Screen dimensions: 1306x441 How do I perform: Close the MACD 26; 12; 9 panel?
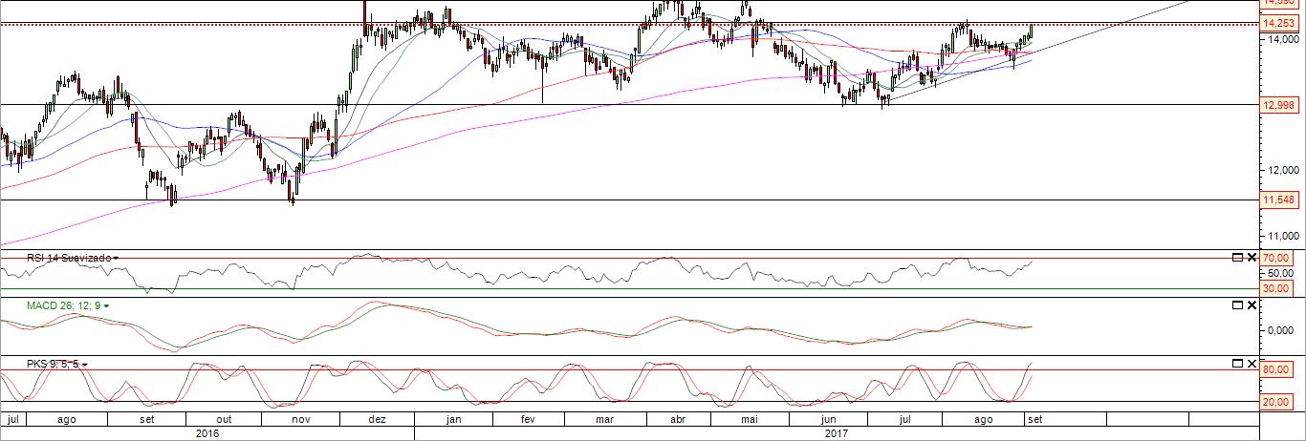tap(1251, 304)
